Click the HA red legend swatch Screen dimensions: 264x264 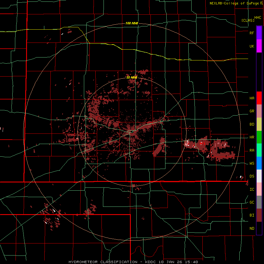click(259, 98)
